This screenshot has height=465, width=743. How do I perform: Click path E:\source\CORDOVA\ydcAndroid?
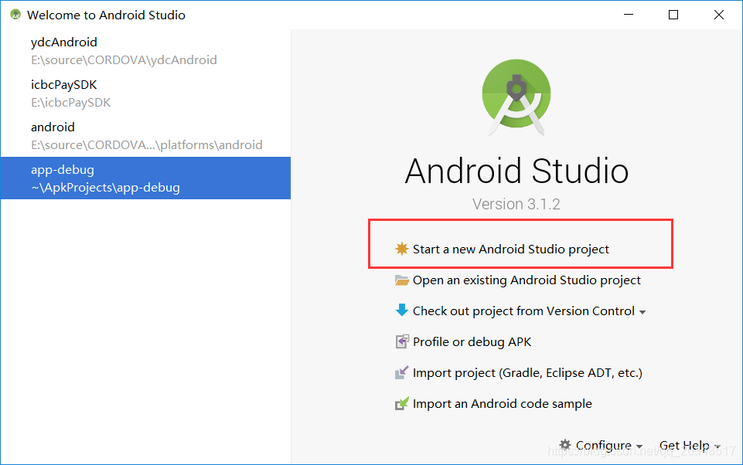124,60
